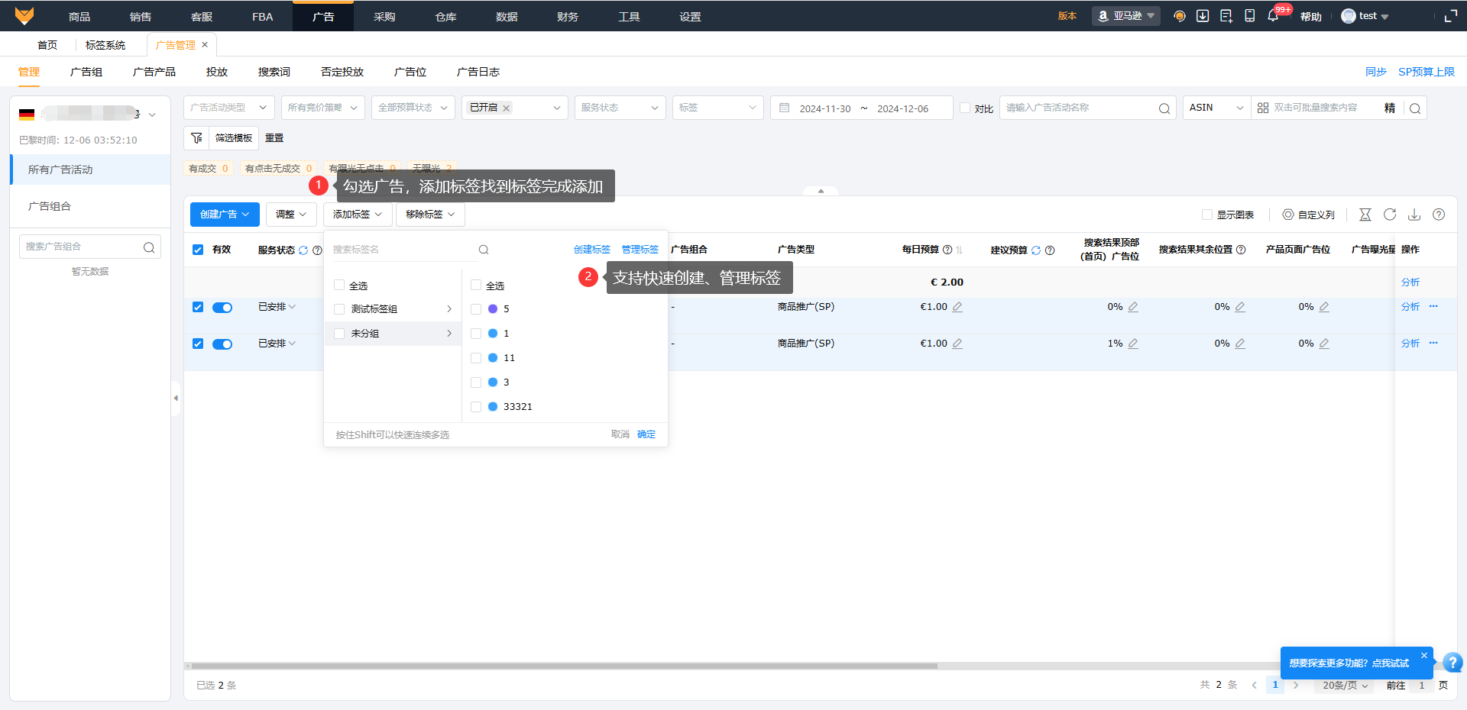Click the 管理标签 link

pos(640,250)
